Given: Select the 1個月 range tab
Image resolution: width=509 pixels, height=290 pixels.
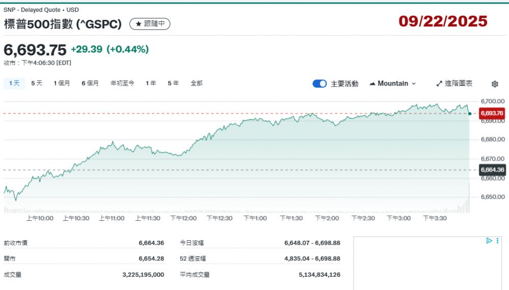Looking at the screenshot, I should [x=62, y=83].
